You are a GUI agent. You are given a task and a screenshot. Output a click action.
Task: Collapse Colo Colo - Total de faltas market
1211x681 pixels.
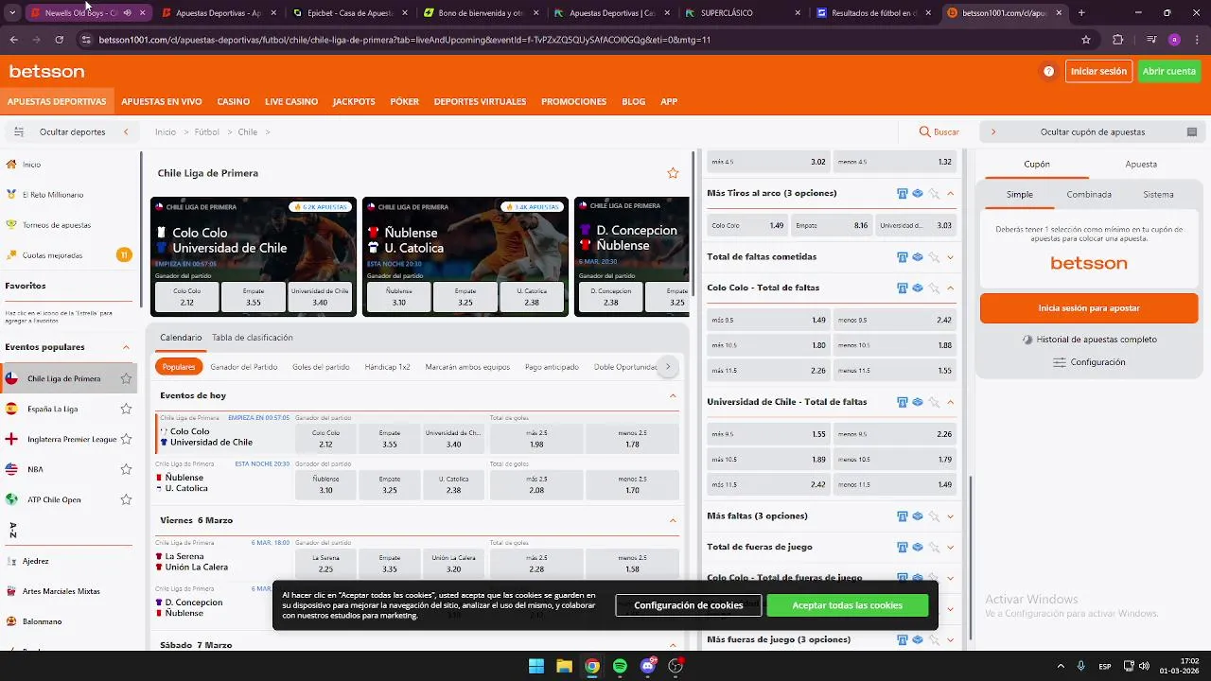[951, 288]
